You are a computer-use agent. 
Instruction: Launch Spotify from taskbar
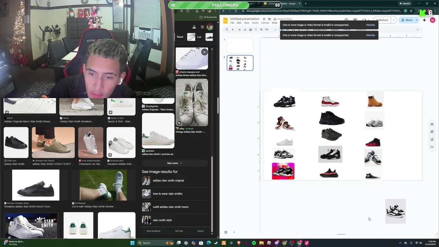tap(254, 243)
